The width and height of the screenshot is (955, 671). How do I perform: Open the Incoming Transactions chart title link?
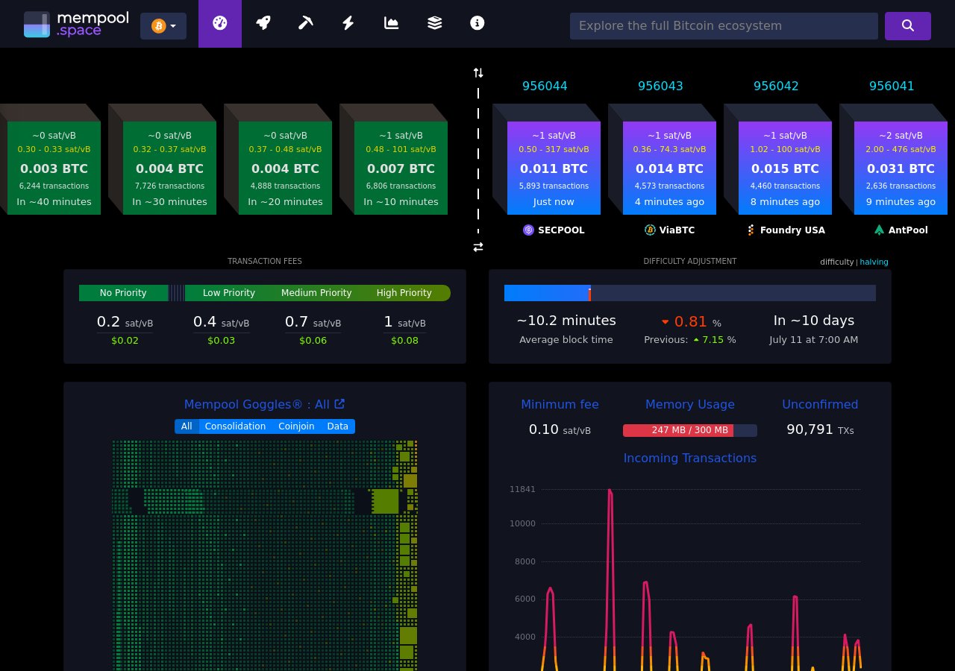[690, 458]
